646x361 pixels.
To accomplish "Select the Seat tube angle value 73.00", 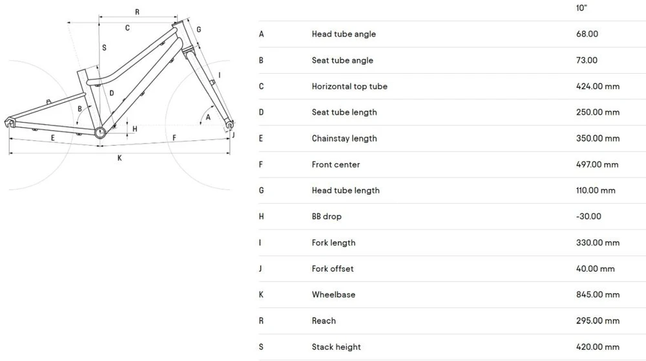I will click(x=587, y=60).
